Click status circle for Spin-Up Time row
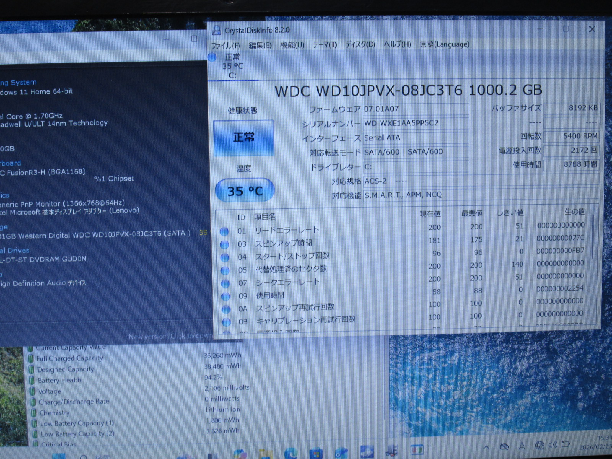This screenshot has height=459, width=612. tap(225, 244)
